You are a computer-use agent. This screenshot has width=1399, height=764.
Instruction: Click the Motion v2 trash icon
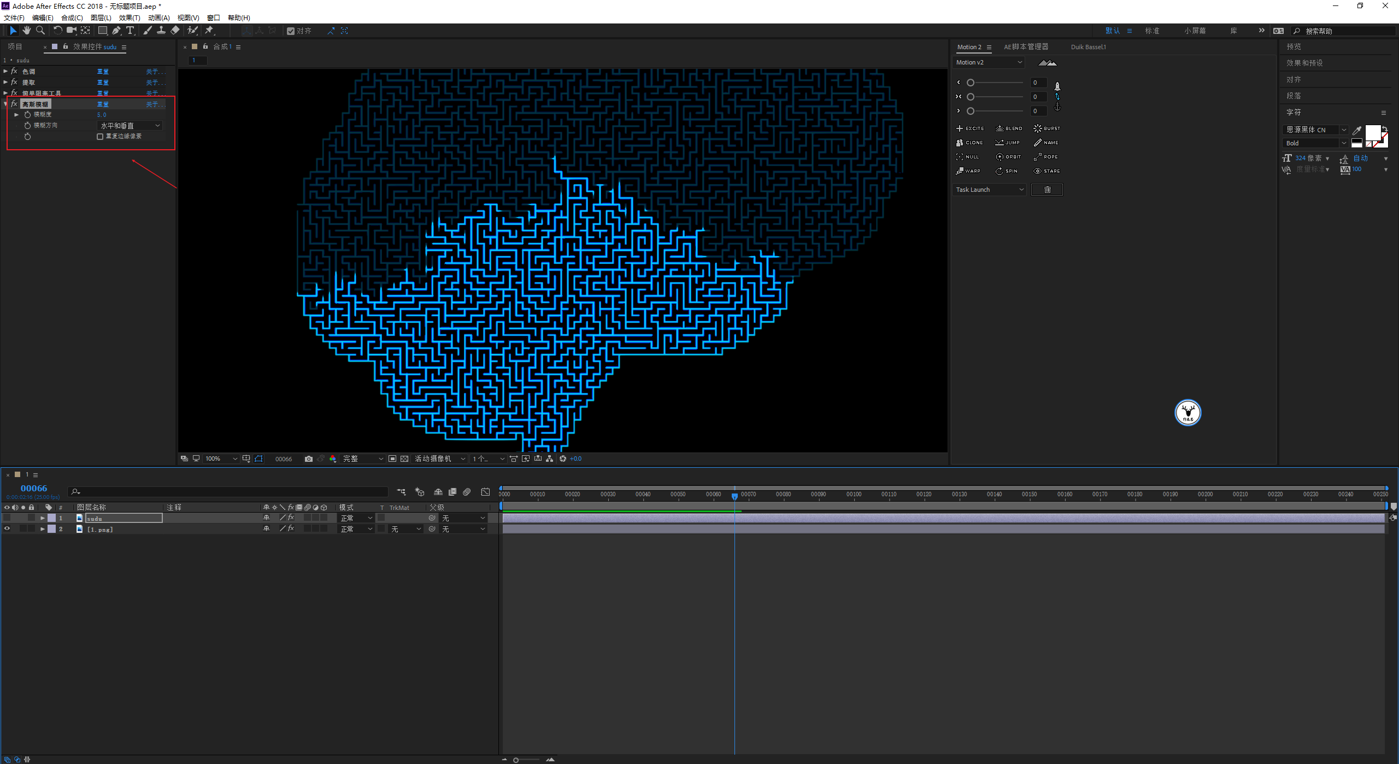pyautogui.click(x=1047, y=190)
